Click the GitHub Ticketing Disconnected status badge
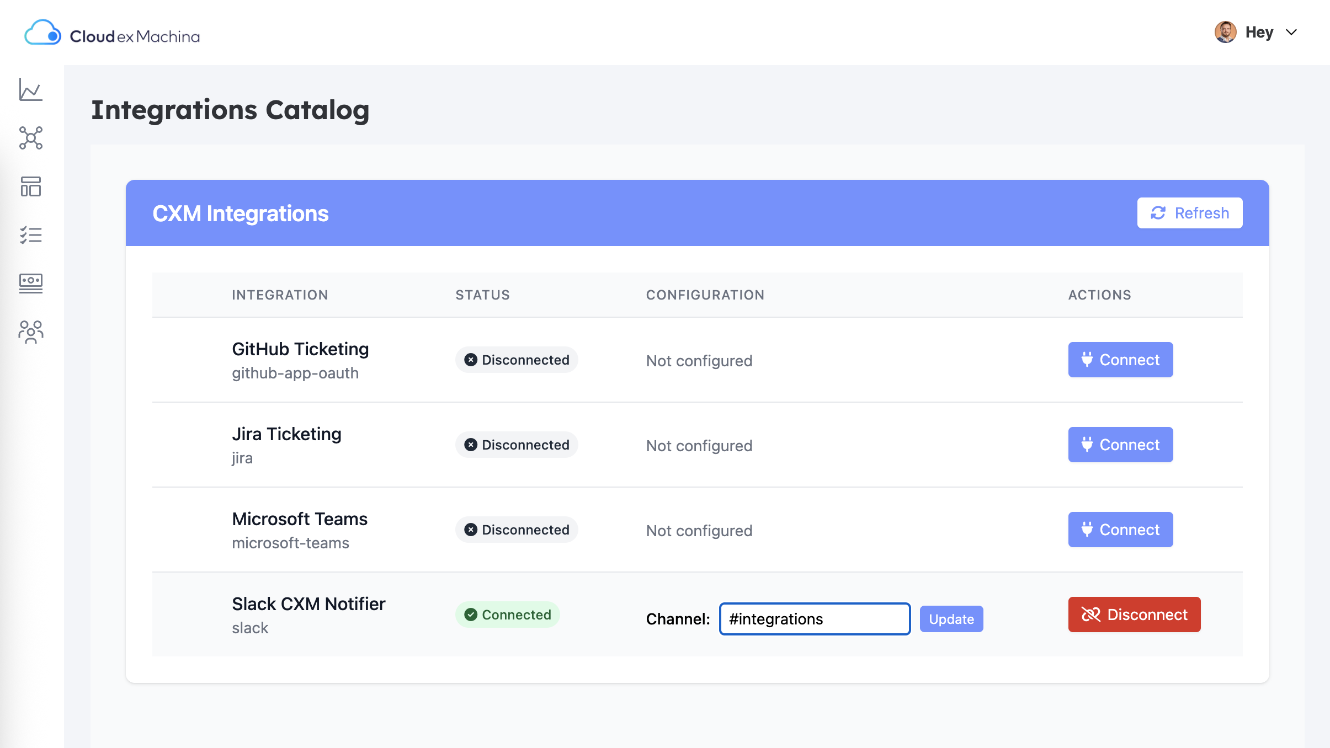Screen dimensions: 1330x748 click(517, 360)
